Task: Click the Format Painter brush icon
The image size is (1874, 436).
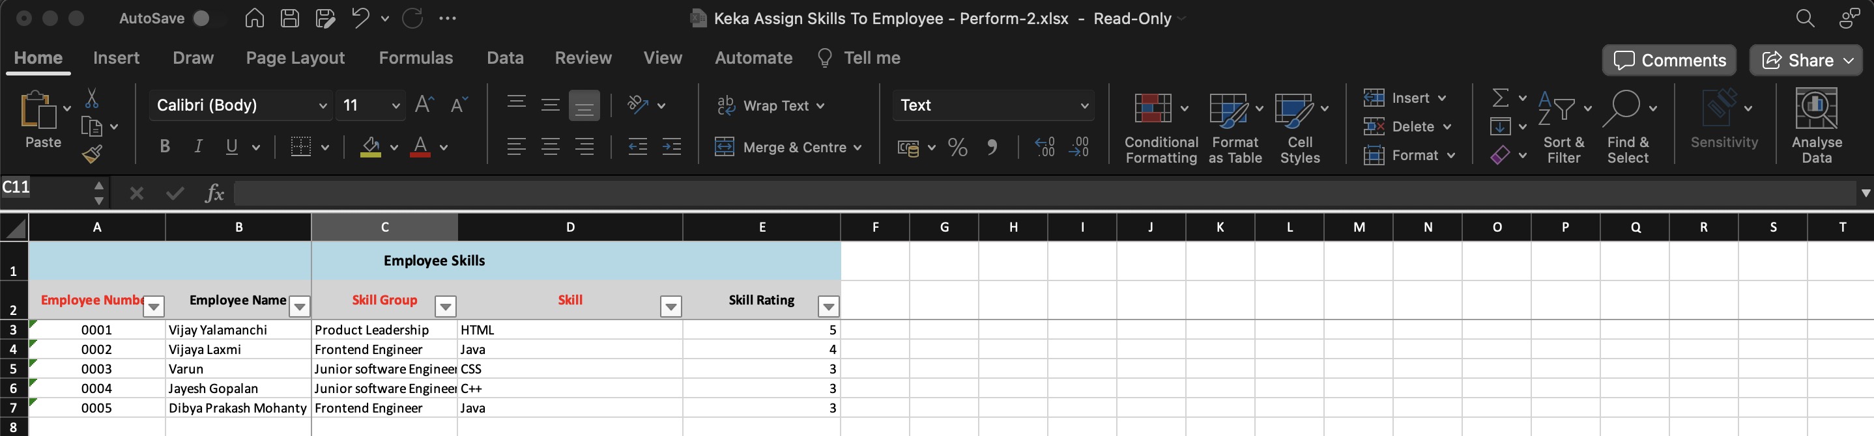Action: [93, 154]
